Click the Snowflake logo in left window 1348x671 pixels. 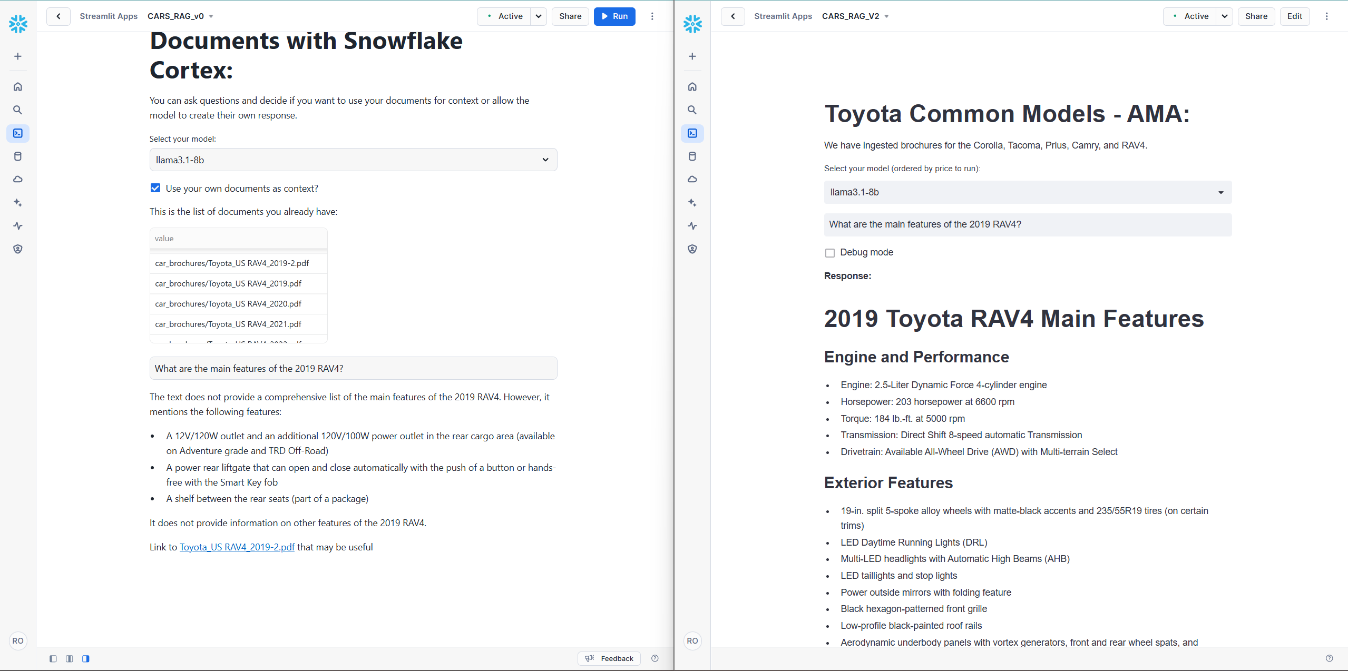pos(18,24)
